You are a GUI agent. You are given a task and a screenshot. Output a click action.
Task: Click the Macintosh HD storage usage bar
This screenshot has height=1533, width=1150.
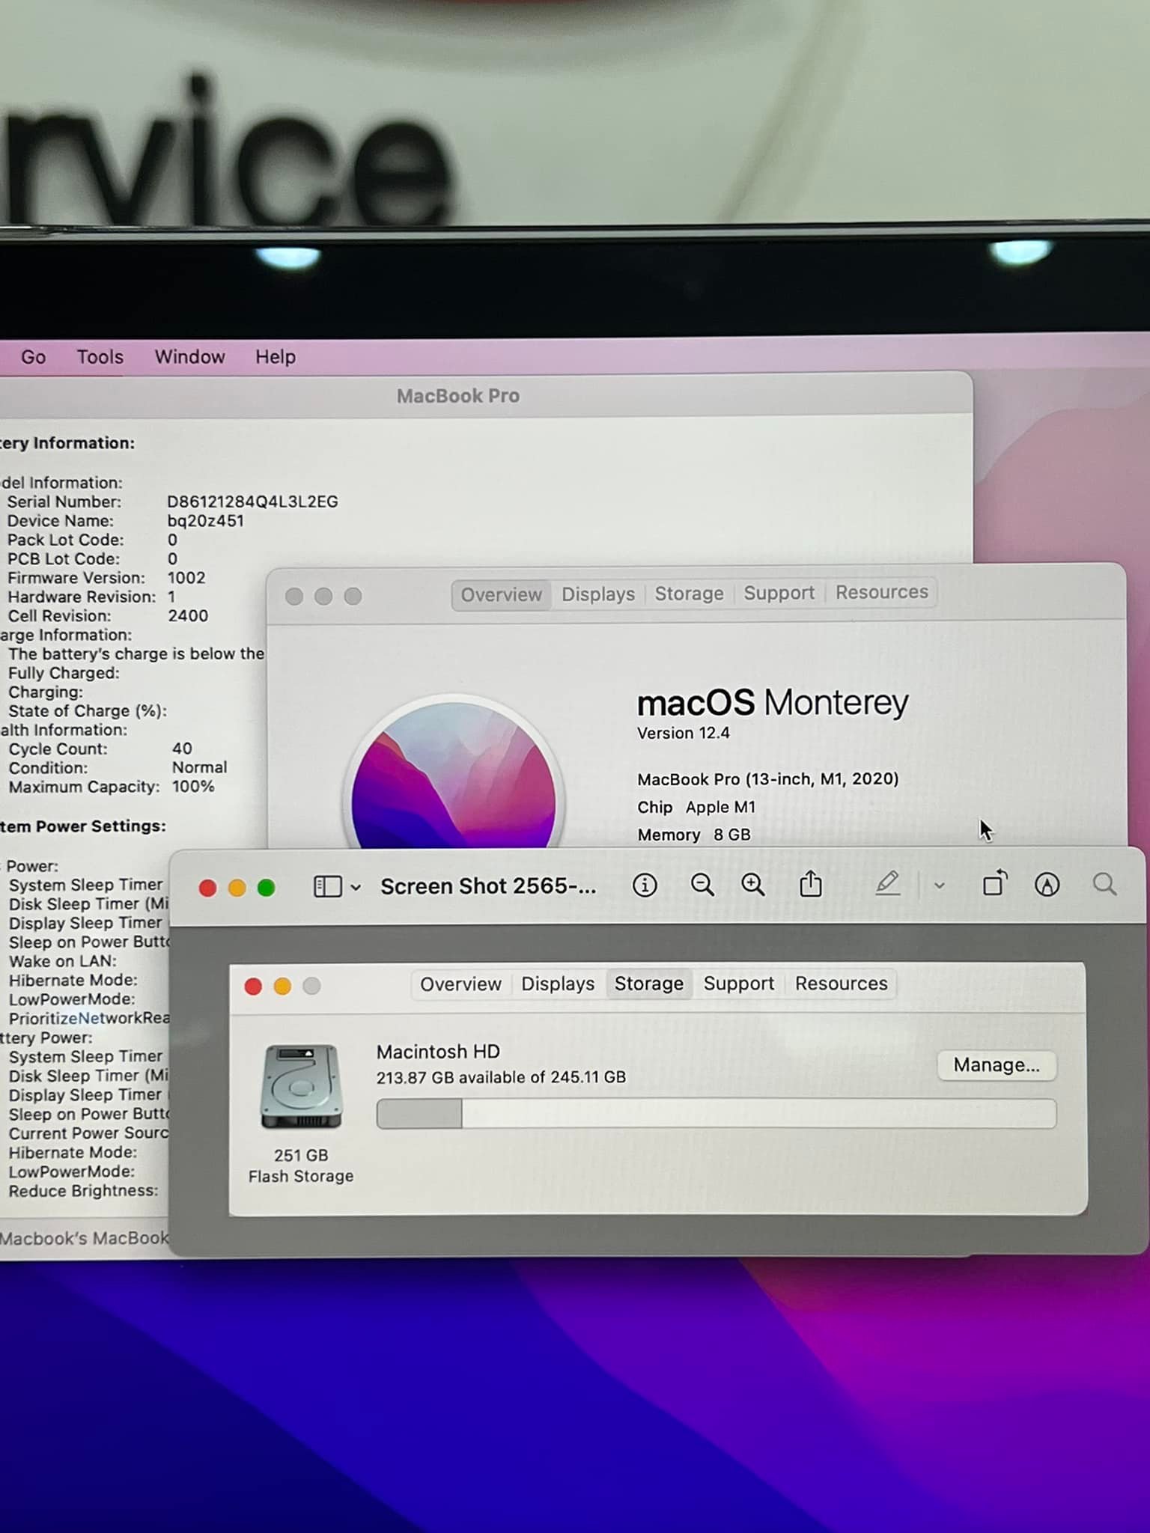(x=716, y=1114)
